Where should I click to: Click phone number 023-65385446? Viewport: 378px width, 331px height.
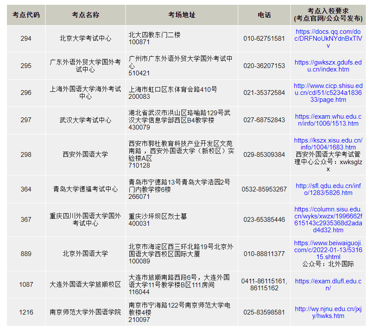tap(264, 220)
